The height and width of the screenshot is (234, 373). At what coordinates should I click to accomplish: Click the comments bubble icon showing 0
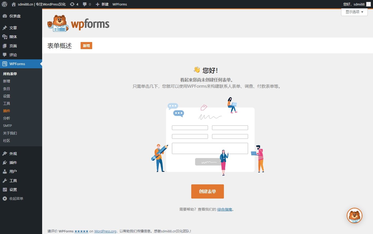tap(84, 4)
